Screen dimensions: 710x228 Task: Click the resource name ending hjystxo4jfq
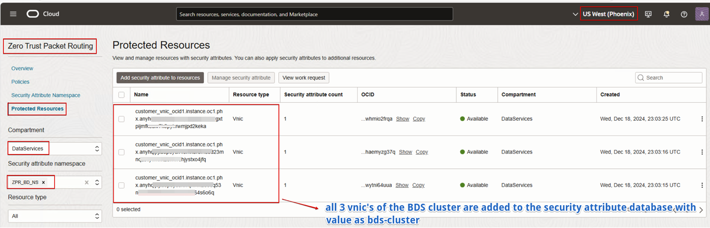coord(179,152)
